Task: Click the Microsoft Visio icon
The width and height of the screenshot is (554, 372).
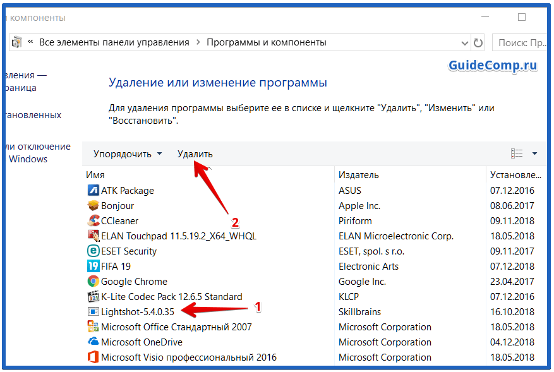Action: pos(93,357)
